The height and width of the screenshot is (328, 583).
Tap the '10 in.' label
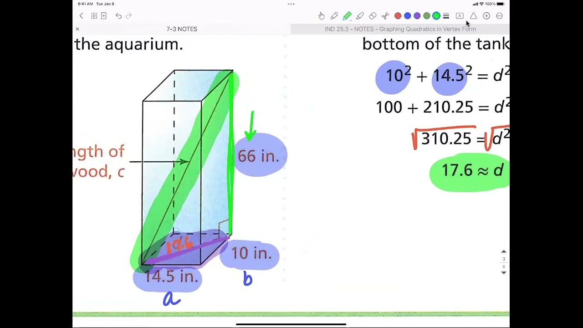pyautogui.click(x=251, y=253)
